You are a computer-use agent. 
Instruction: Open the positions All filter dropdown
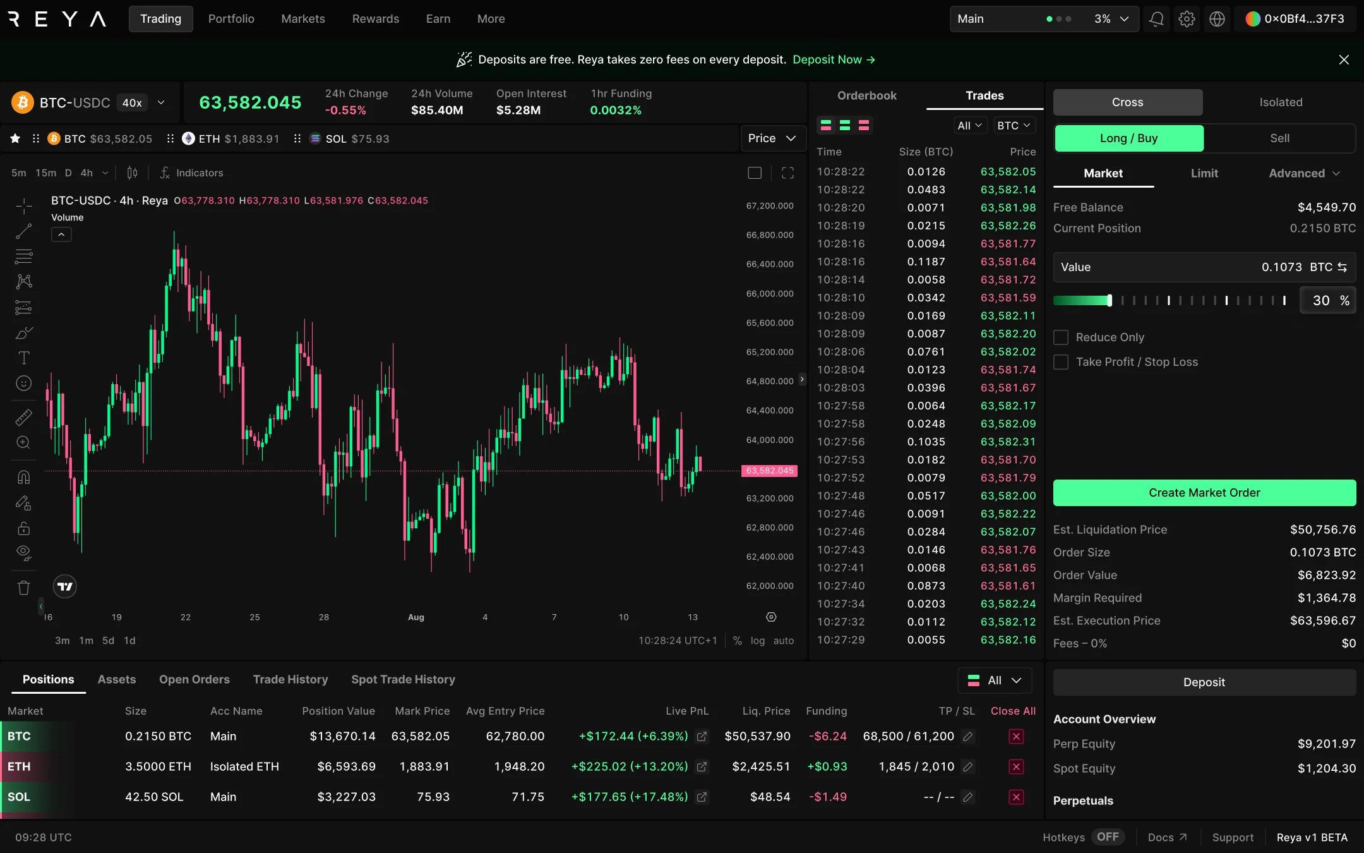(x=995, y=681)
